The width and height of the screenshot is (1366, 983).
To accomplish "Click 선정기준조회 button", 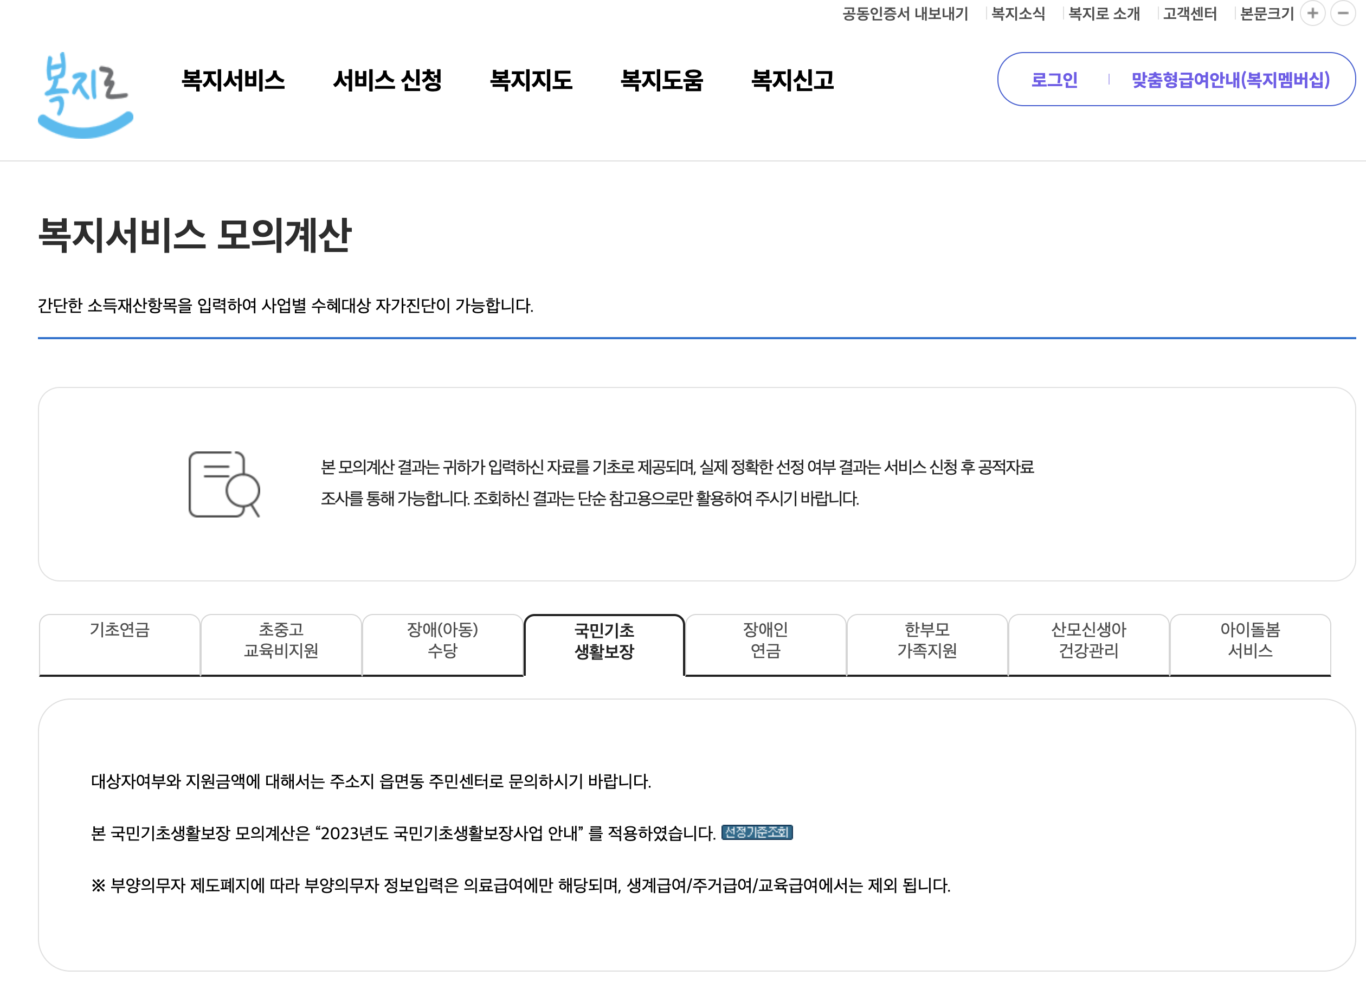I will click(757, 832).
